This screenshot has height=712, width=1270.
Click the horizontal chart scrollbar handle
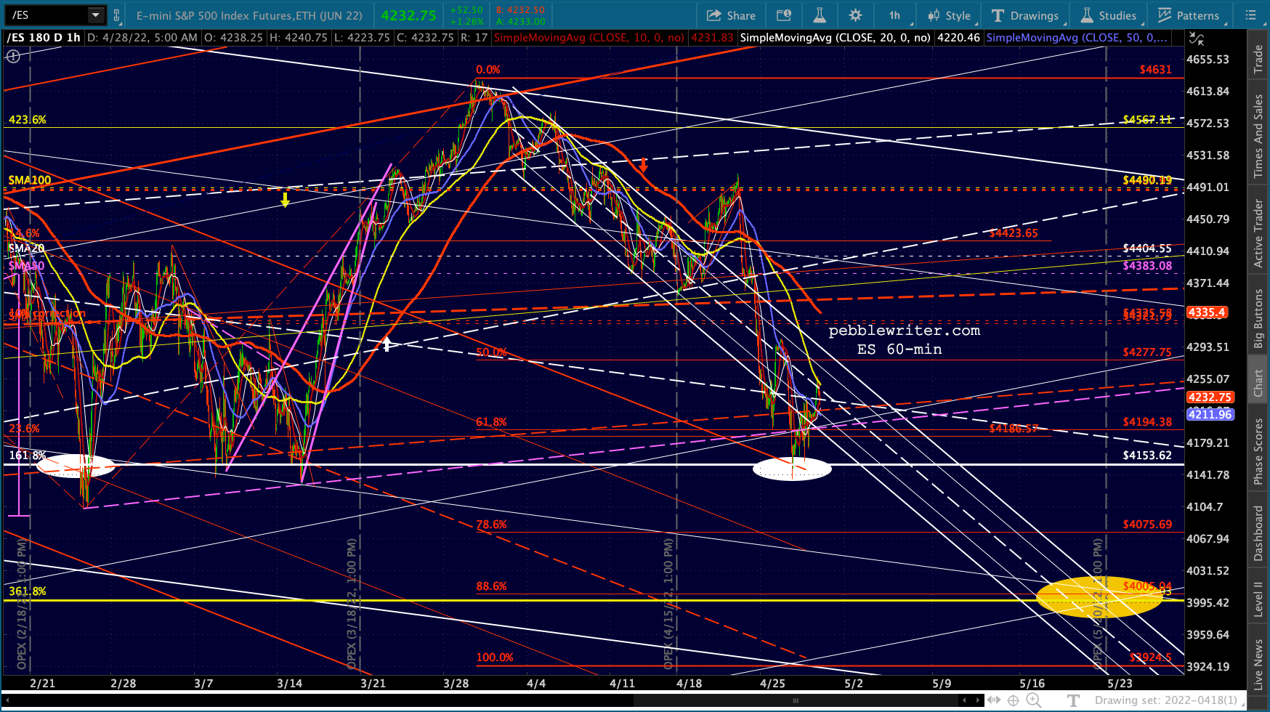coord(796,700)
